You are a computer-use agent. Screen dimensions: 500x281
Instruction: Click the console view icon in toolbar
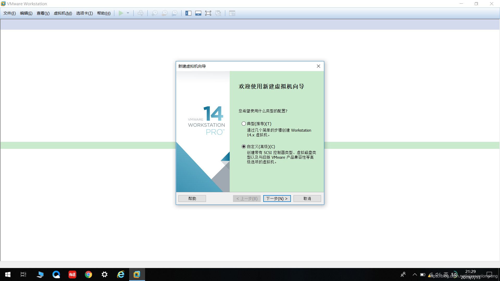[232, 13]
